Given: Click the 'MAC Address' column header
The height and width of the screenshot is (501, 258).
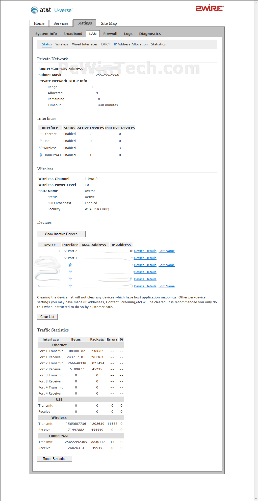Looking at the screenshot, I should point(94,245).
